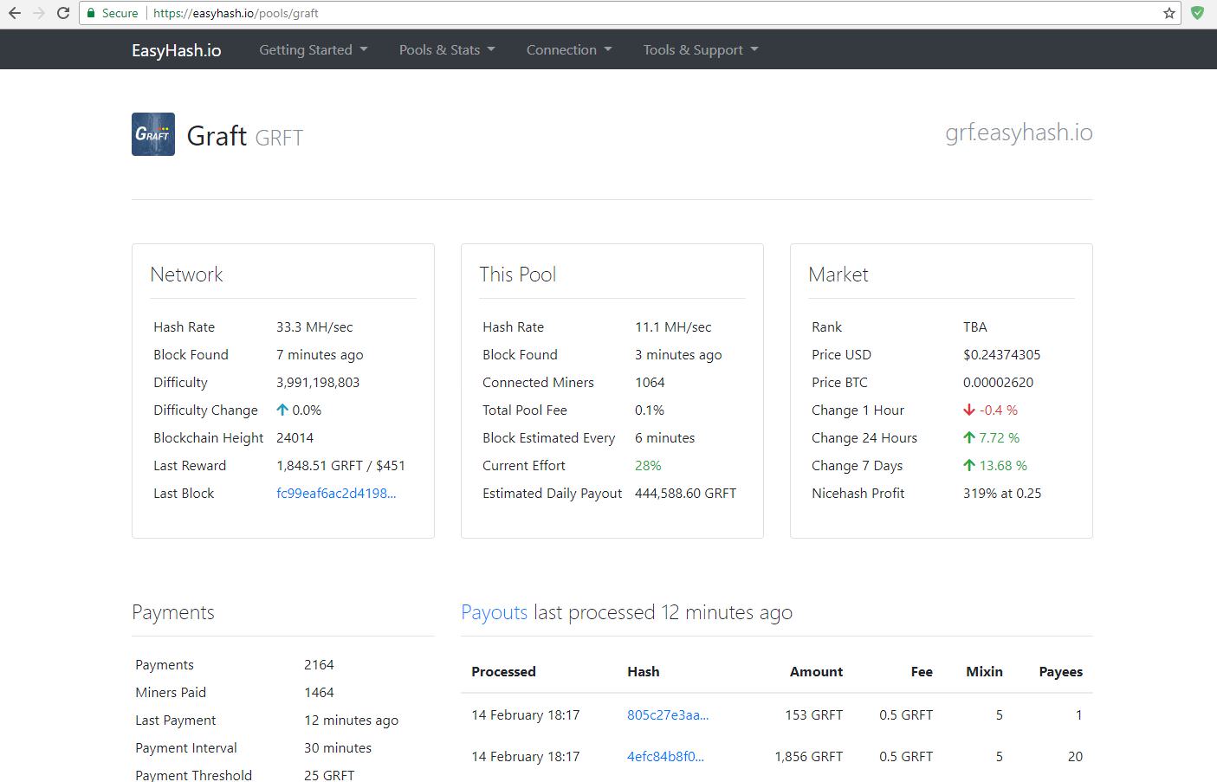The height and width of the screenshot is (782, 1217).
Task: Click the Processed column header
Action: coord(503,671)
